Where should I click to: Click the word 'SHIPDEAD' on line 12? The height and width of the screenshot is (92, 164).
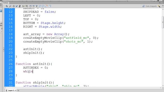point(31,12)
